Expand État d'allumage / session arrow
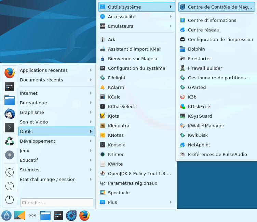This screenshot has height=222, width=257. pyautogui.click(x=91, y=179)
